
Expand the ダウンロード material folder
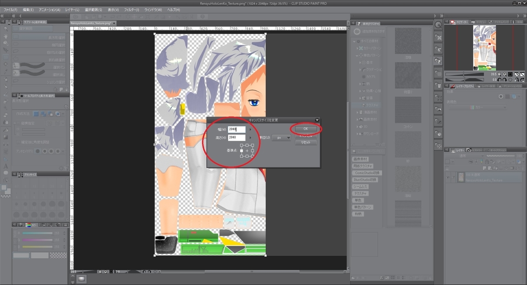click(357, 133)
